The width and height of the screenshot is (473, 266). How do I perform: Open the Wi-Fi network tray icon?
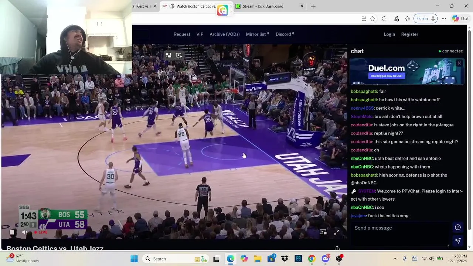coord(424,259)
